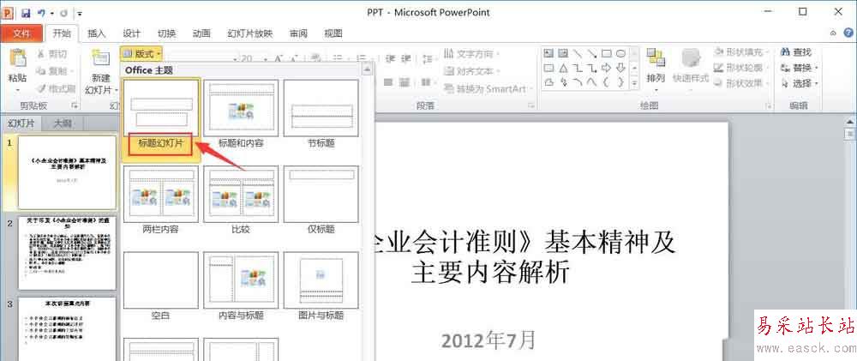This screenshot has height=361, width=857.
Task: Pick the straight Line shape
Action: (x=577, y=54)
